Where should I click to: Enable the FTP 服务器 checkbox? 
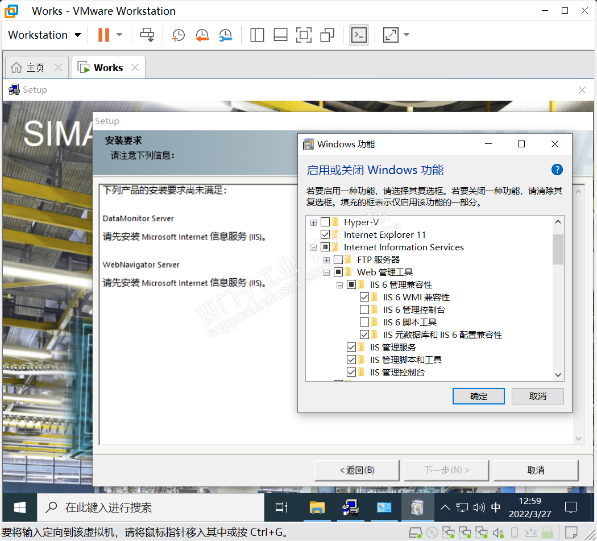pyautogui.click(x=338, y=259)
